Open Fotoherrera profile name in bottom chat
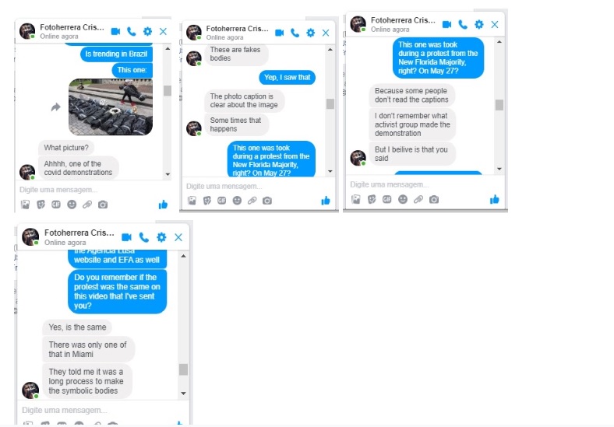The image size is (614, 427). click(x=79, y=233)
